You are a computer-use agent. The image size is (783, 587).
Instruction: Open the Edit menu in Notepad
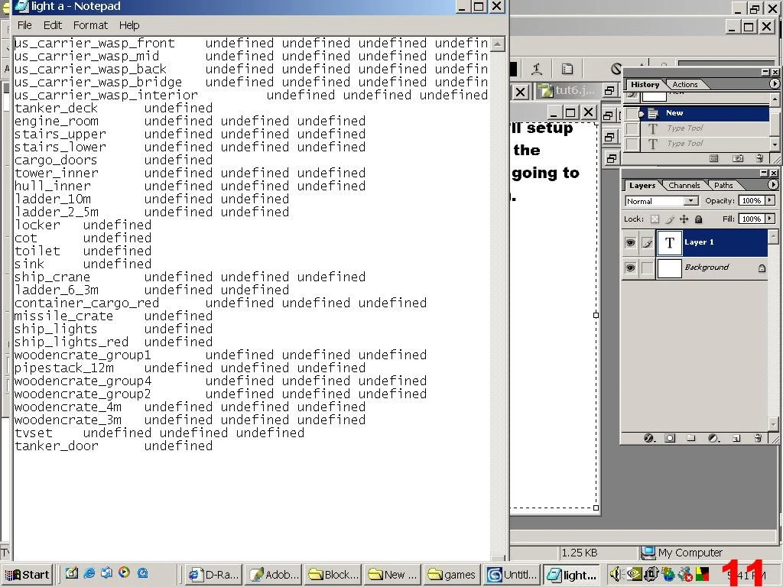(x=53, y=25)
